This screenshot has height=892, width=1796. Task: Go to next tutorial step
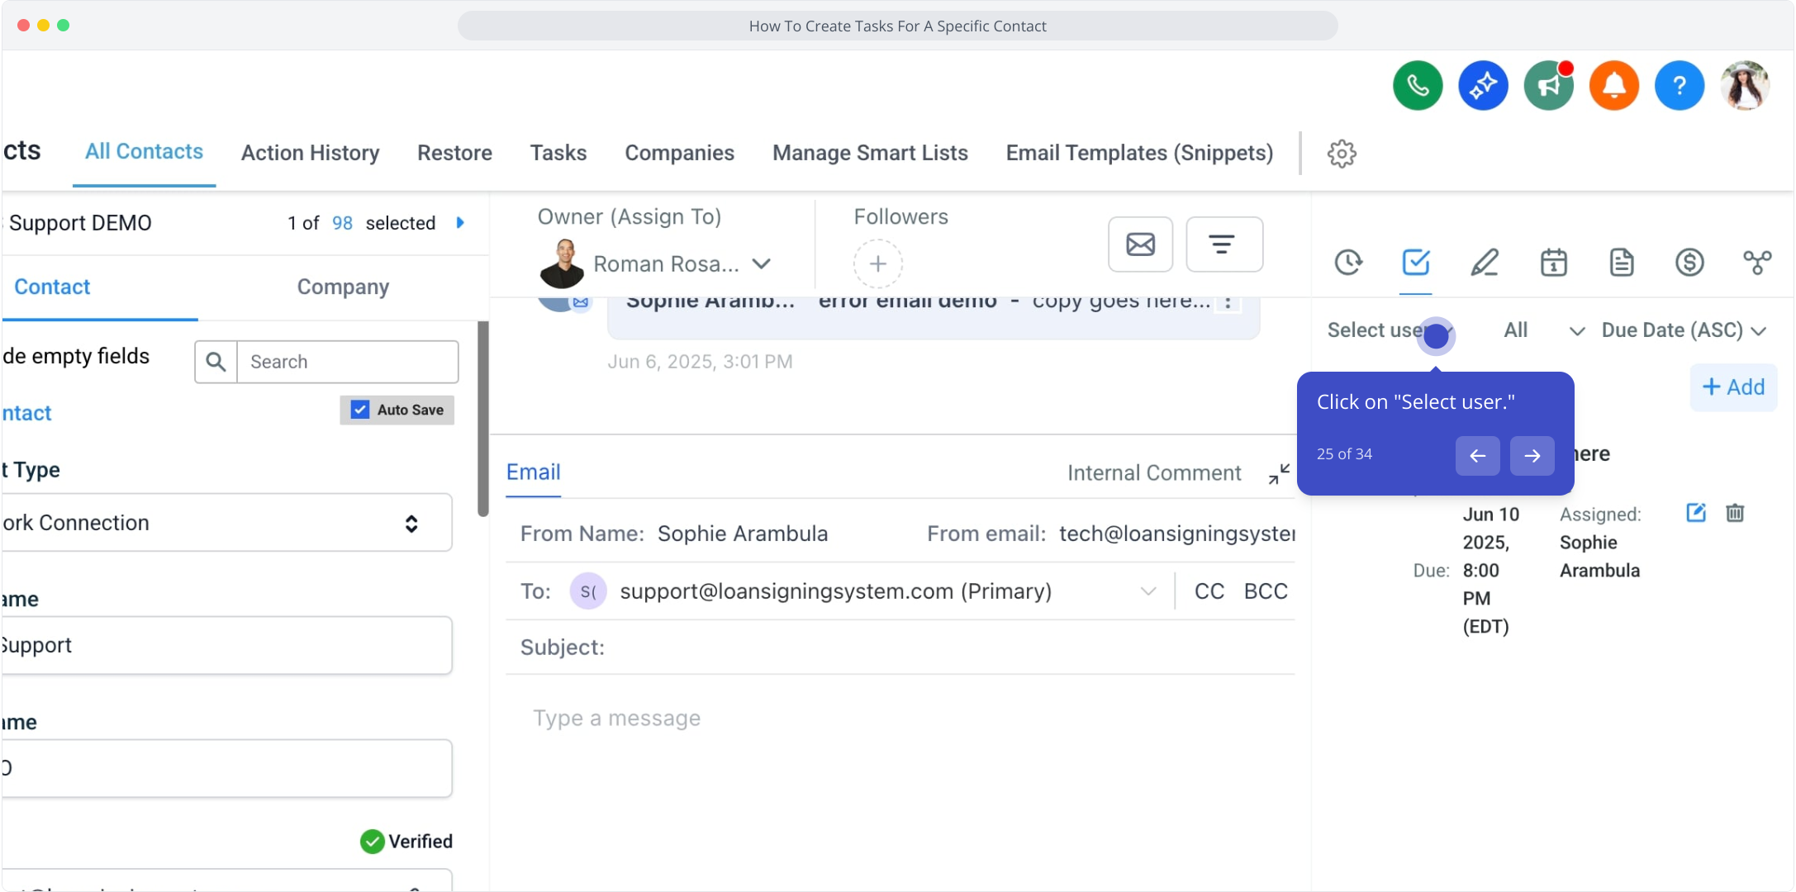(1532, 456)
